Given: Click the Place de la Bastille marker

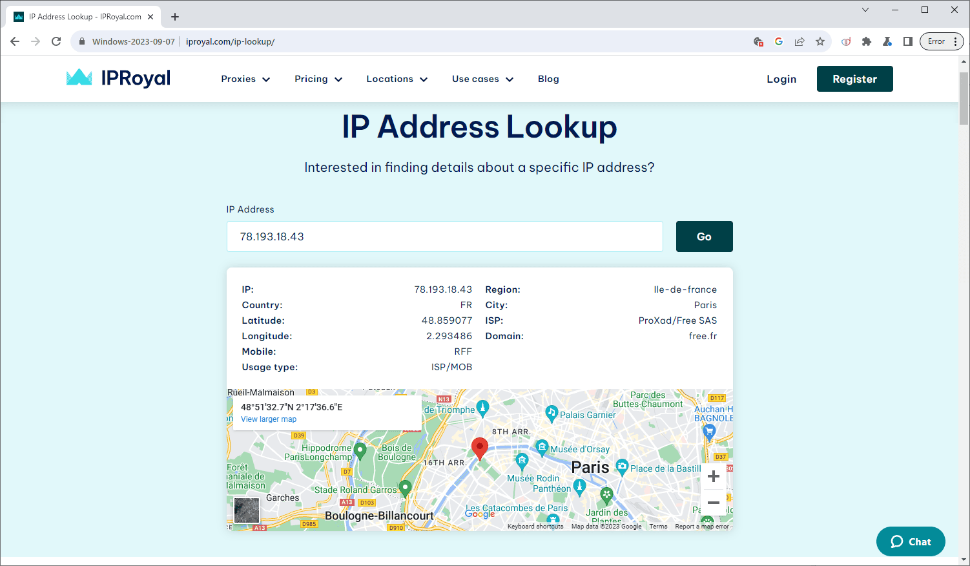Looking at the screenshot, I should [x=622, y=466].
